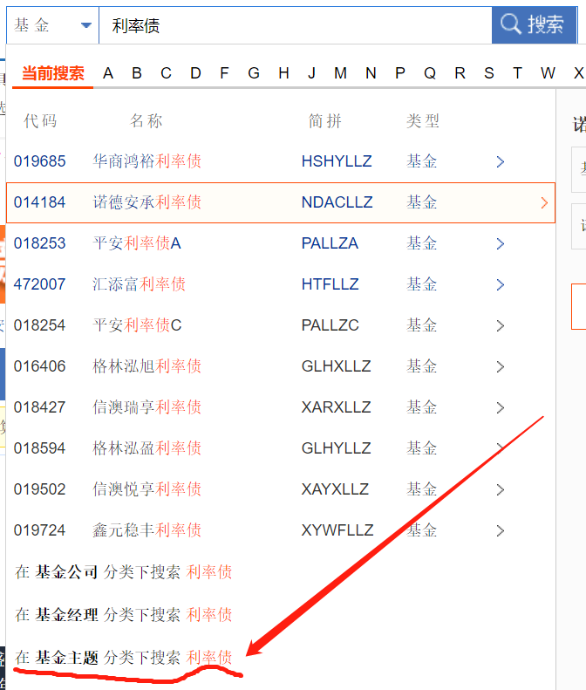
Task: Click the 名称 column header
Action: pos(146,120)
